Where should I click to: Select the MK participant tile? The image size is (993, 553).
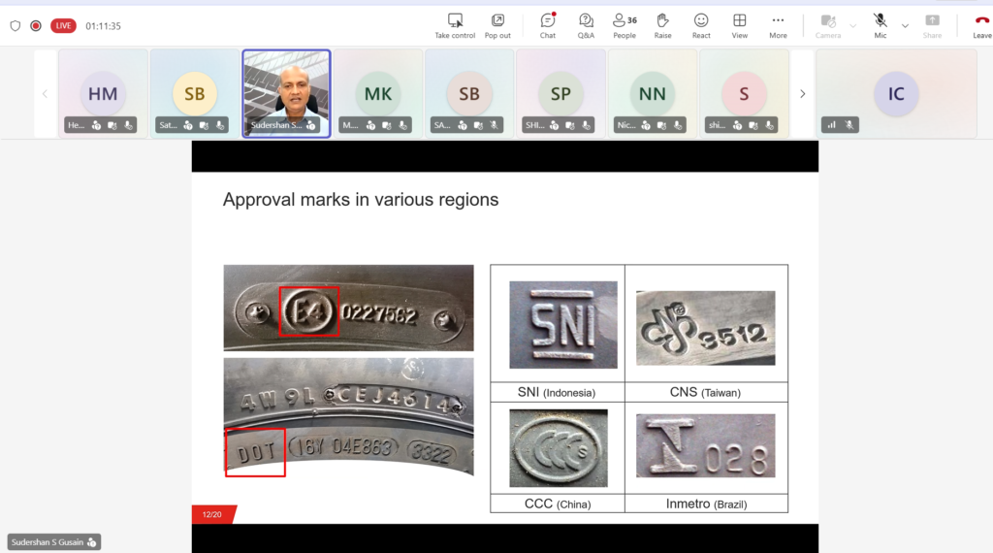pyautogui.click(x=378, y=94)
